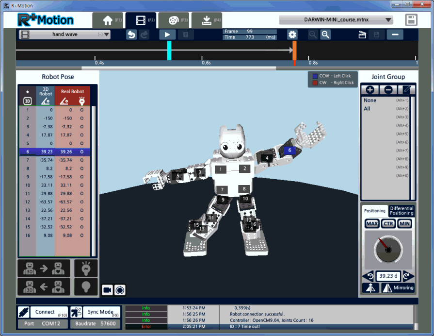Select joint 10 label on robot hip

245,199
